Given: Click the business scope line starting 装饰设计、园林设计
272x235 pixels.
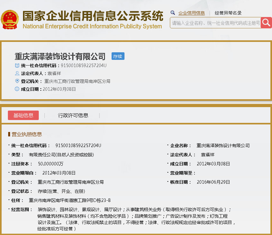Looking at the screenshot, I should click(x=134, y=210).
